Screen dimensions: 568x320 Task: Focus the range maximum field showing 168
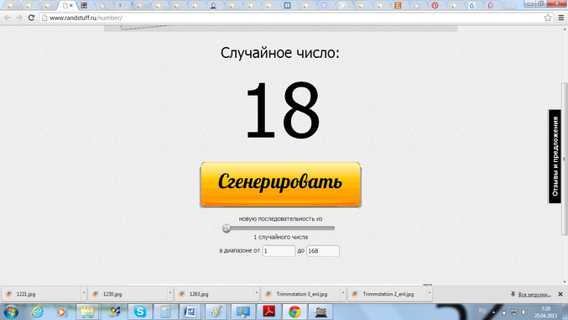[323, 250]
